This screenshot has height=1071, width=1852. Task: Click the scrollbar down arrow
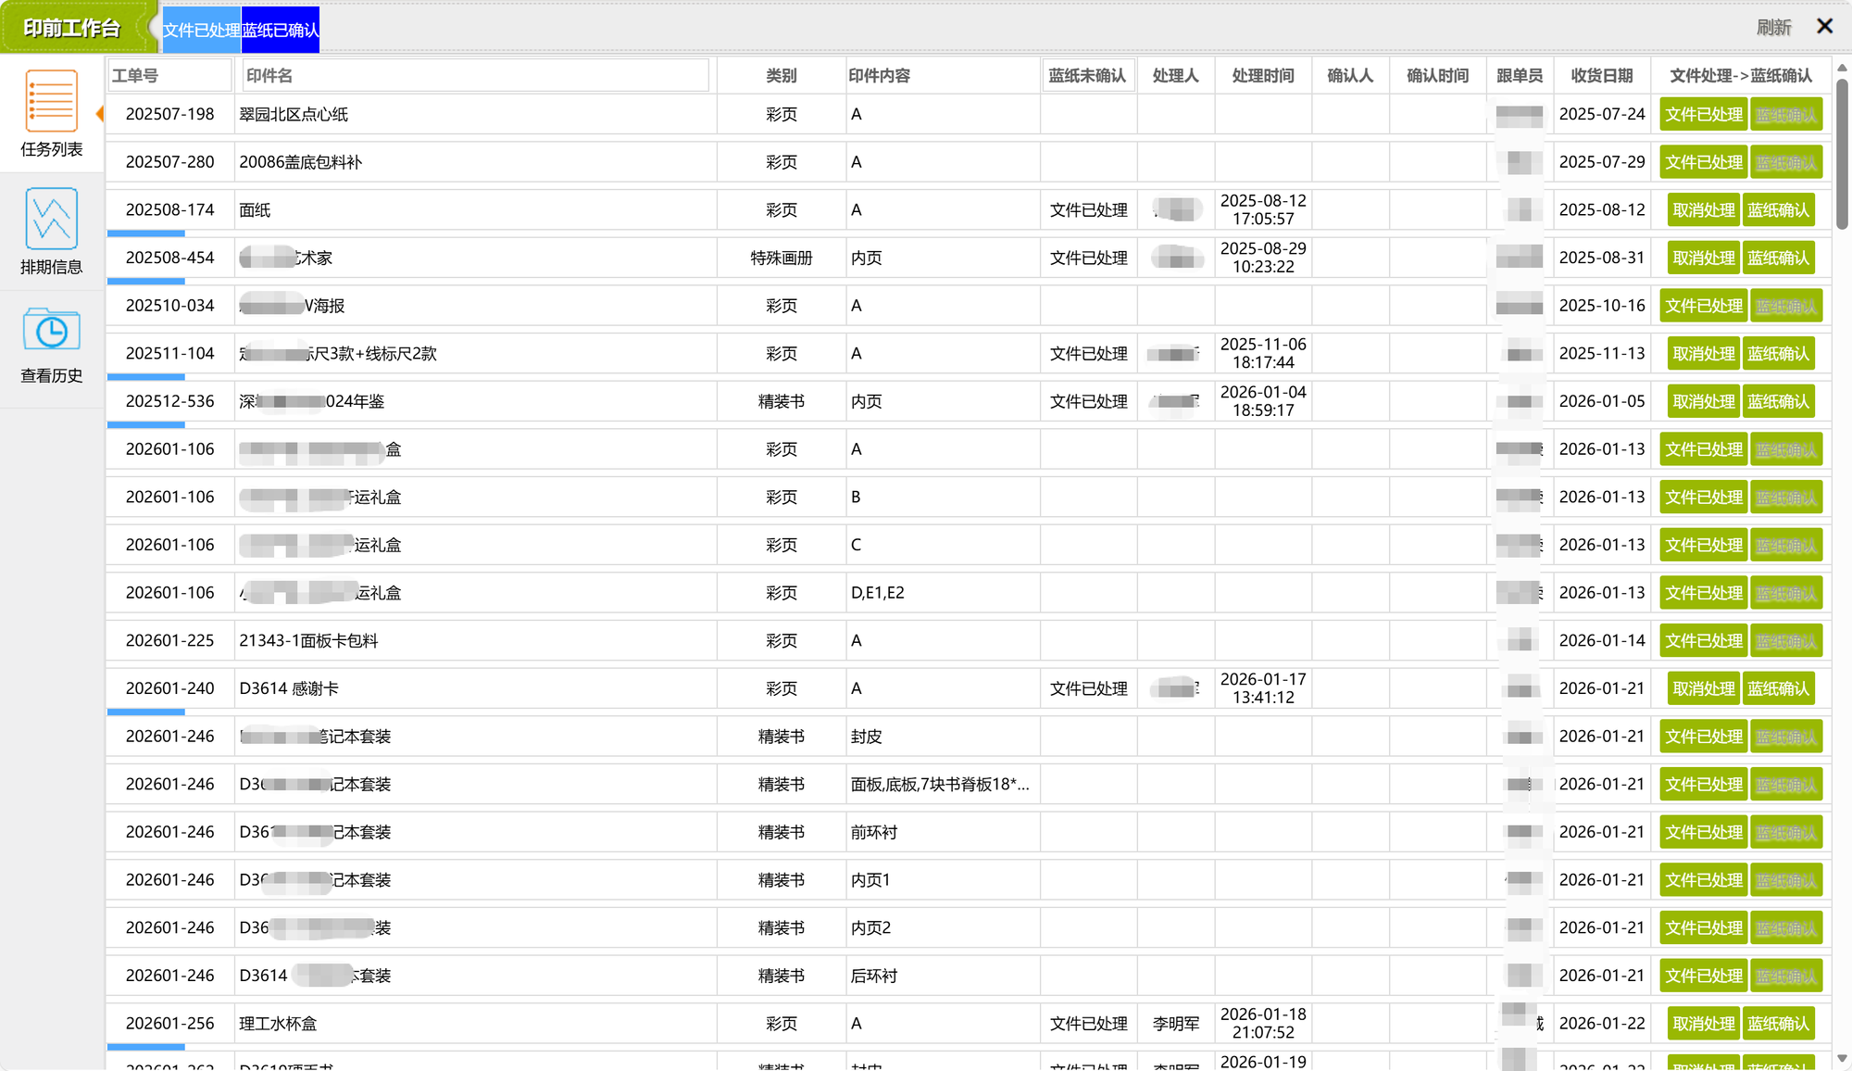click(x=1842, y=1058)
